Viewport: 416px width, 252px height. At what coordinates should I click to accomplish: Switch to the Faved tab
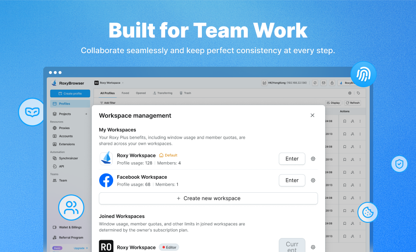click(x=125, y=93)
